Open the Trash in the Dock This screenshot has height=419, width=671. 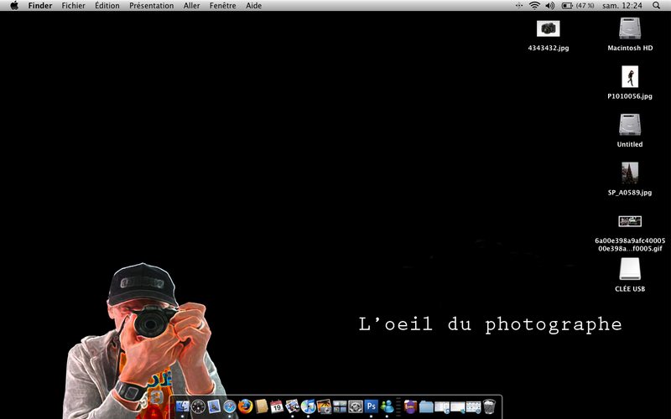tap(489, 406)
